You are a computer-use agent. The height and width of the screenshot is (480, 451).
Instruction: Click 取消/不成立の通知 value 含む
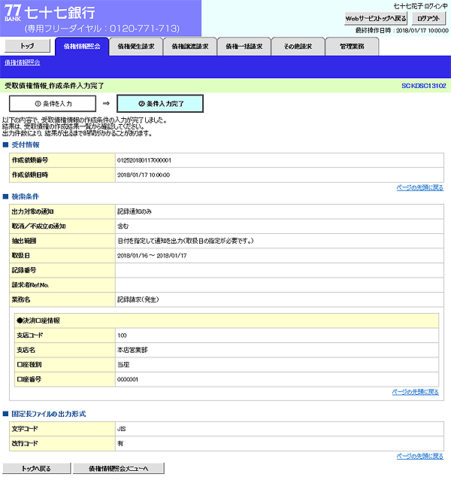click(123, 226)
